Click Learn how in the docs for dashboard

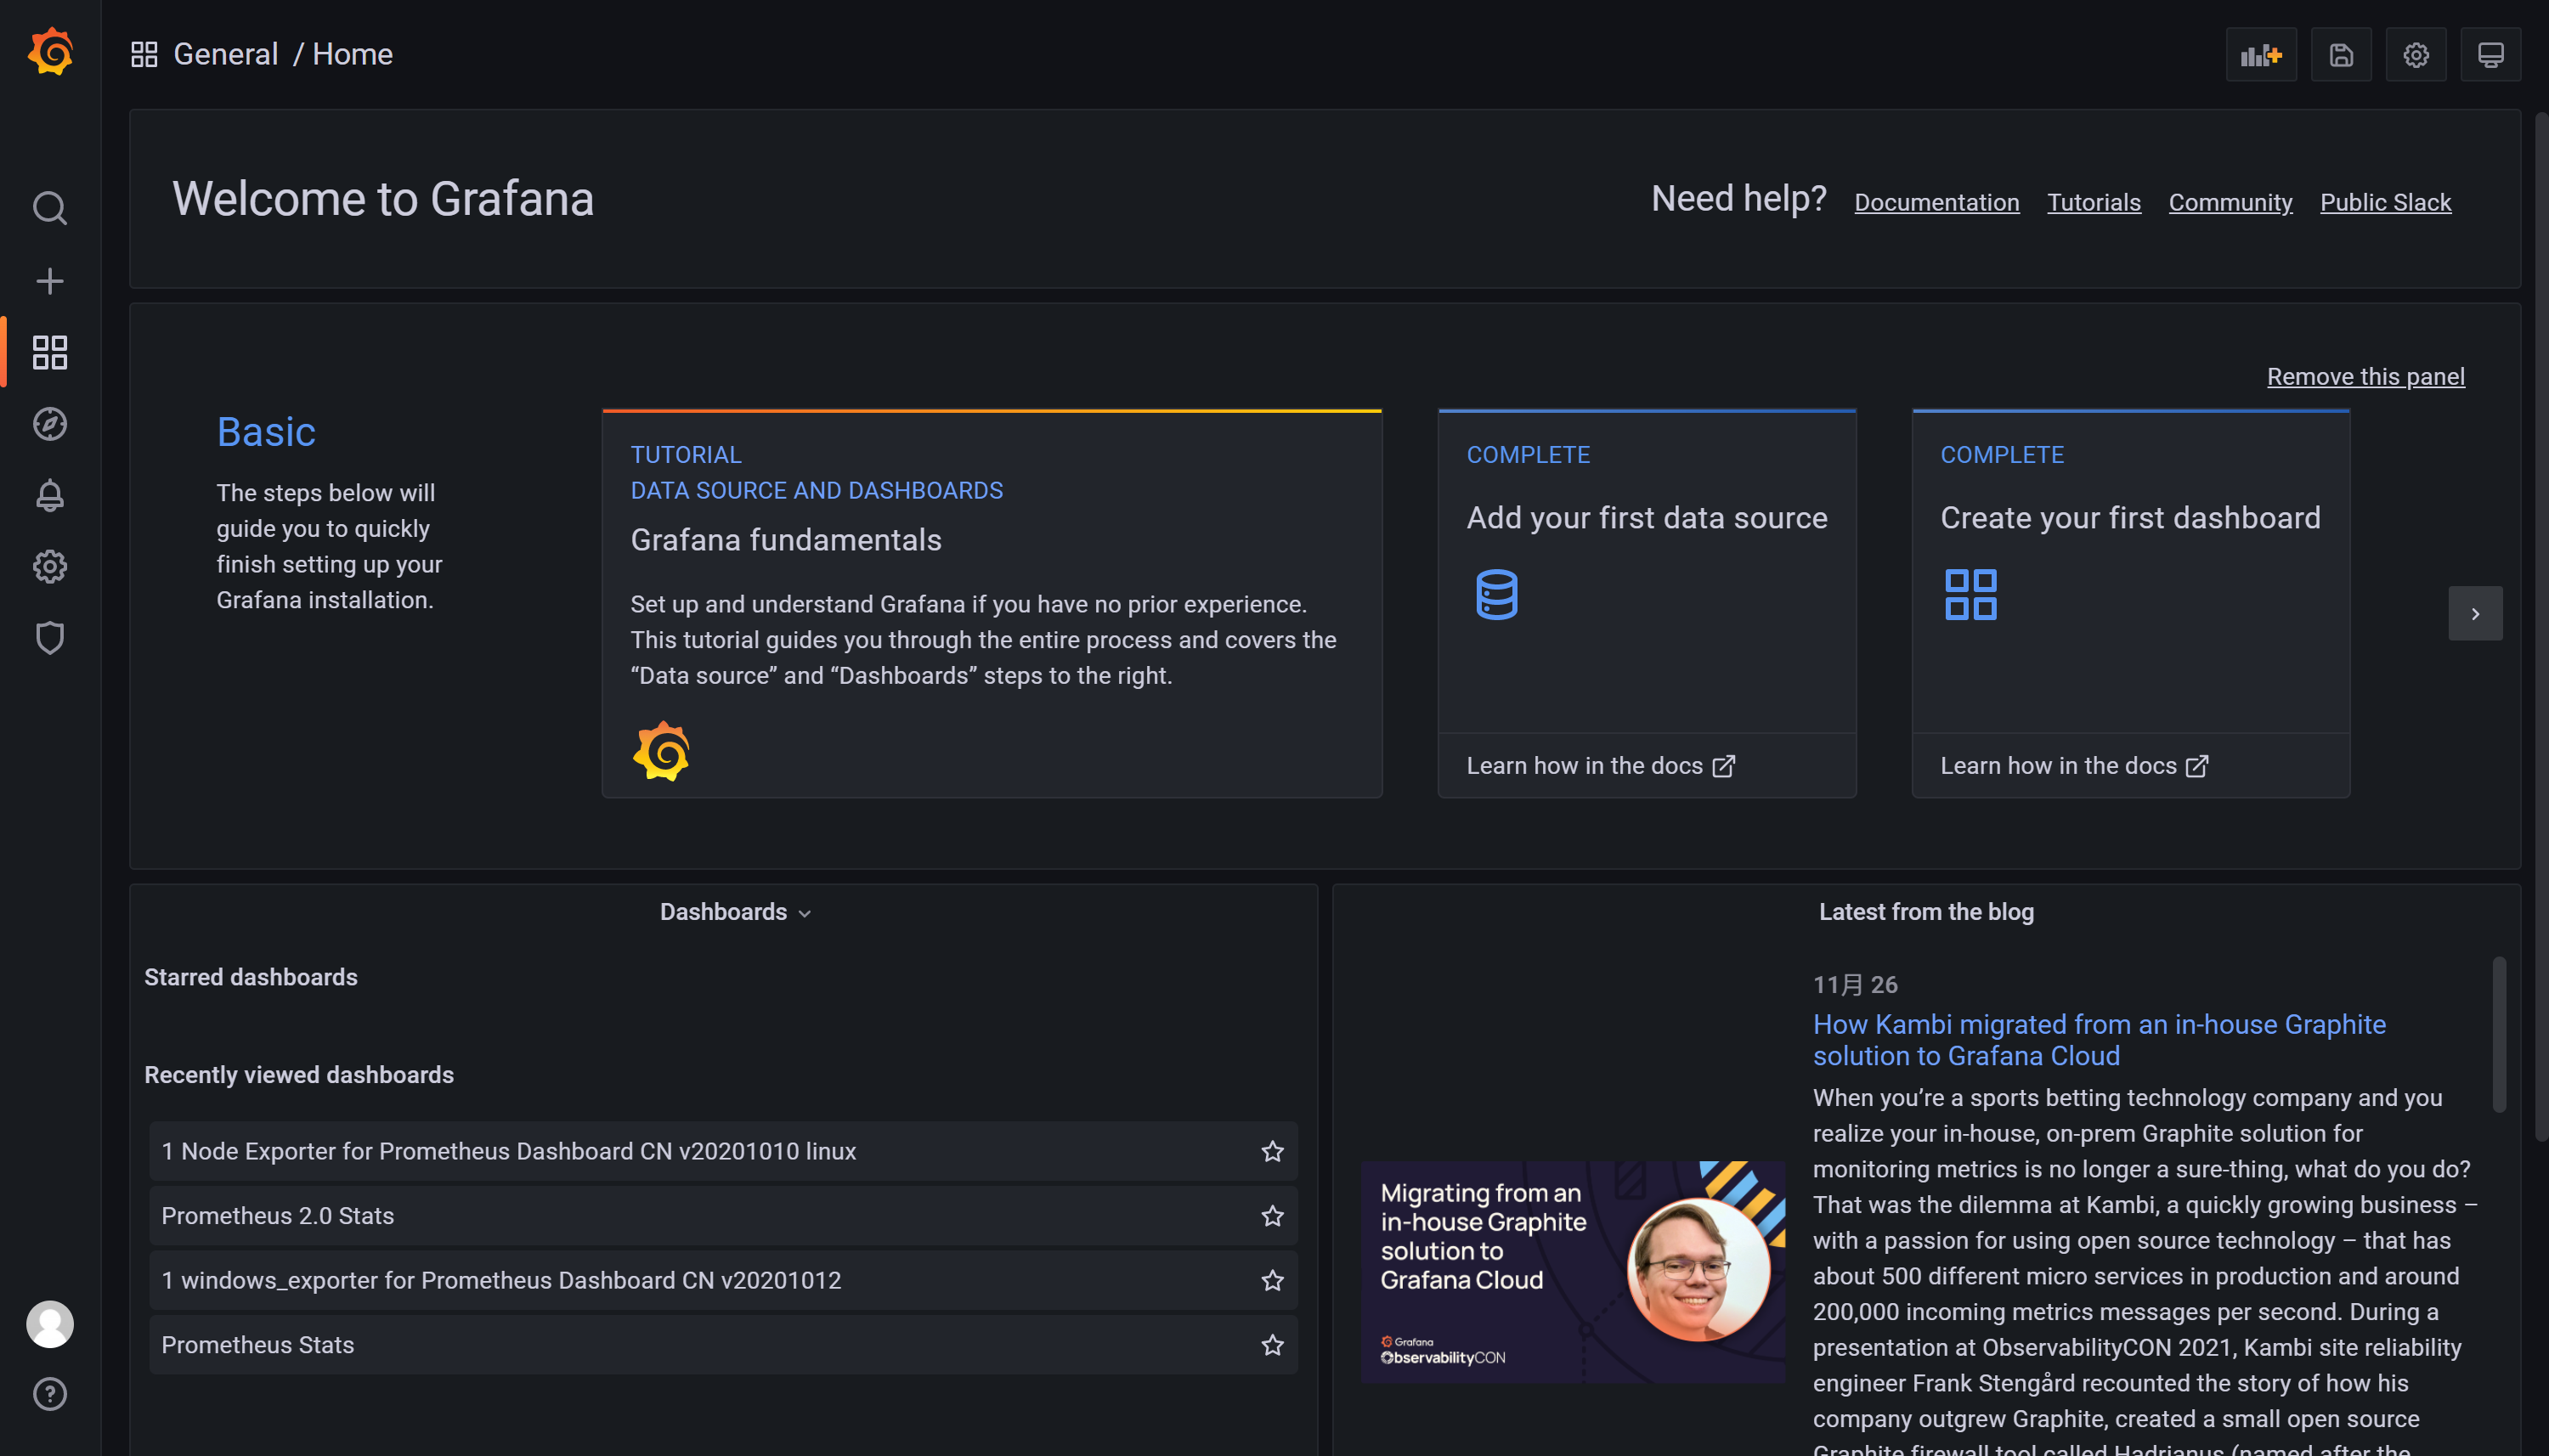point(2074,766)
